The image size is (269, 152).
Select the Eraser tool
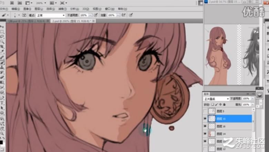coord(2,77)
